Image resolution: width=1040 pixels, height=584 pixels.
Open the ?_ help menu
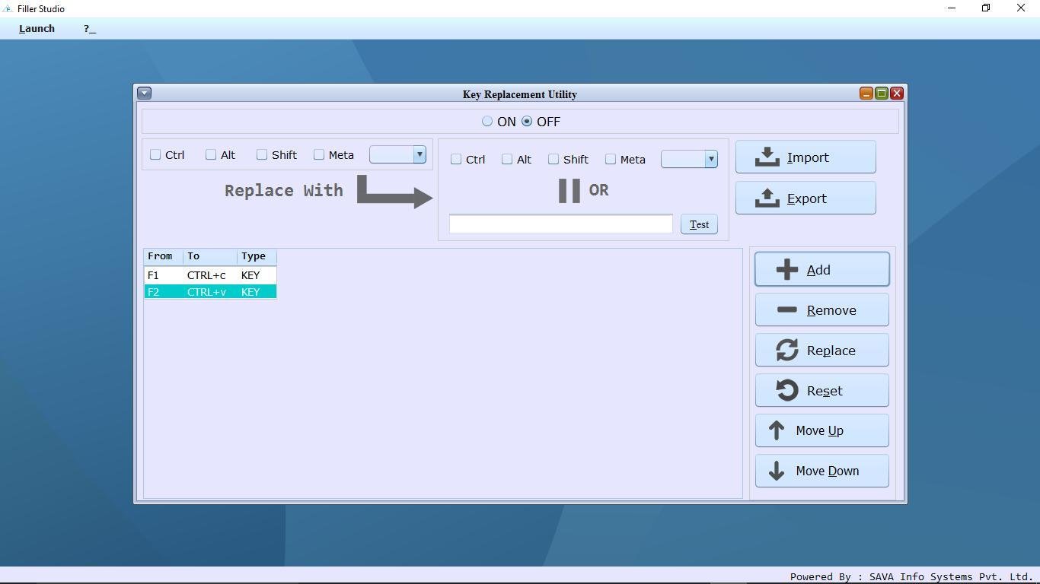(90, 28)
